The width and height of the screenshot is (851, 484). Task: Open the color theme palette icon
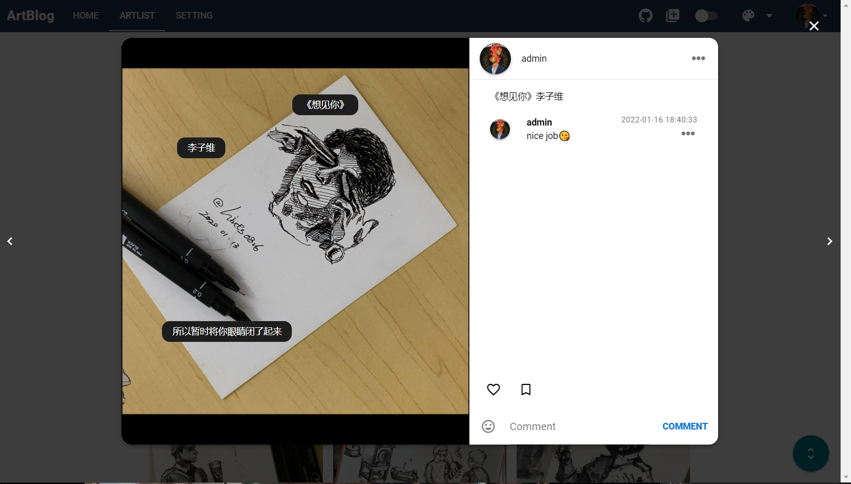click(x=748, y=16)
